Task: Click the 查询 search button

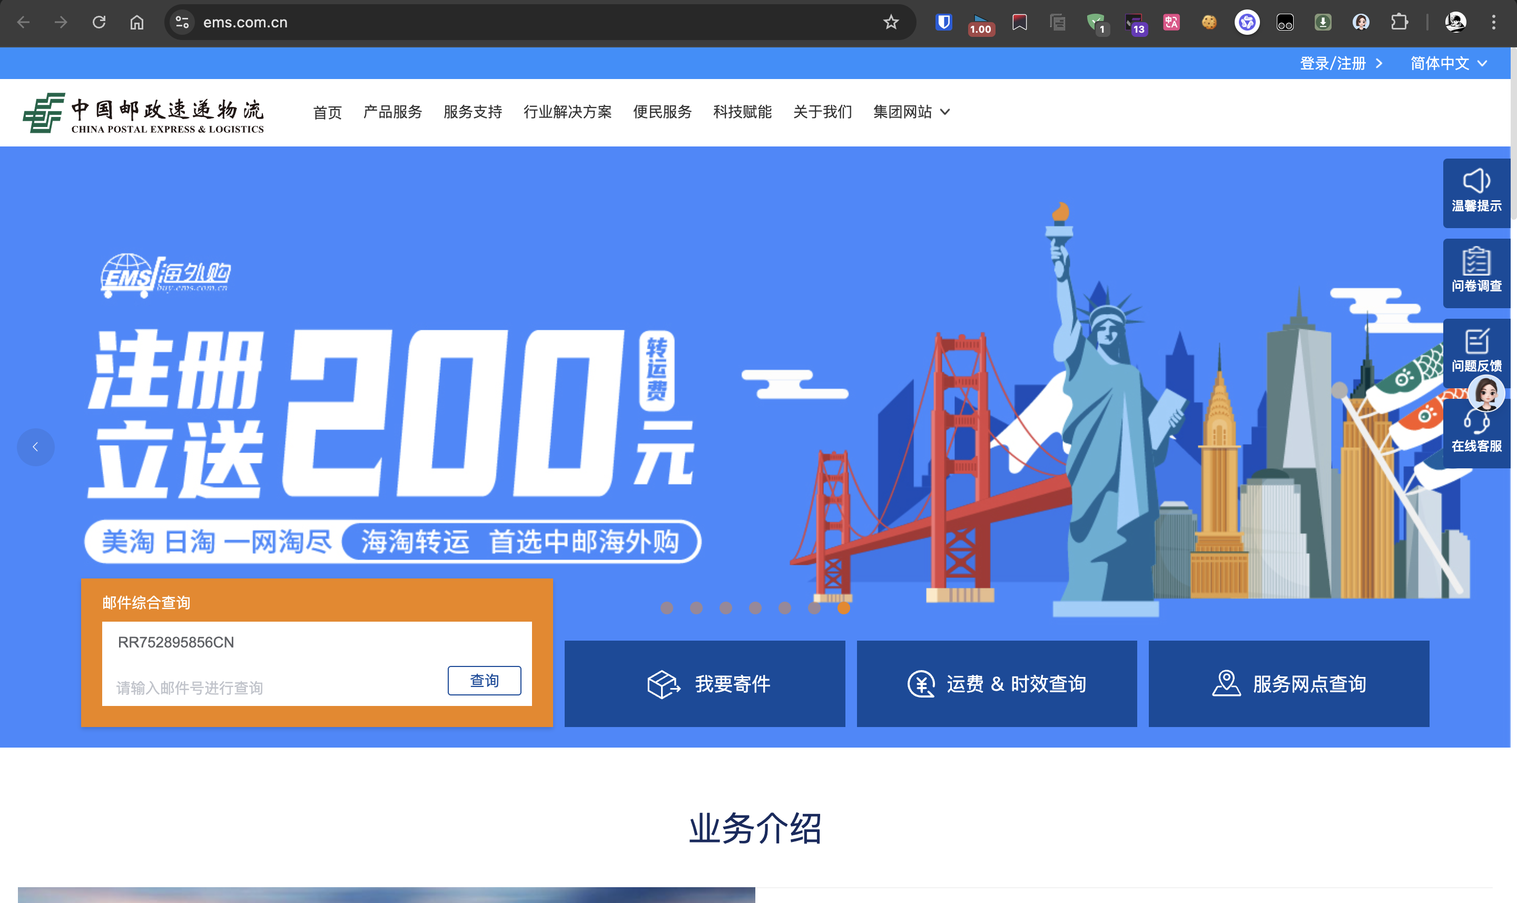Action: click(x=484, y=680)
